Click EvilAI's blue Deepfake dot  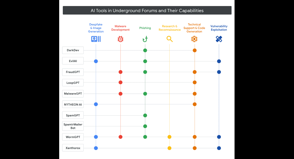pyautogui.click(x=96, y=61)
